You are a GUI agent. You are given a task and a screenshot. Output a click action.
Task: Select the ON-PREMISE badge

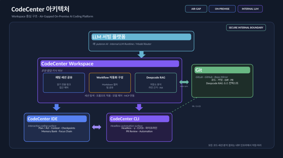tap(222, 9)
